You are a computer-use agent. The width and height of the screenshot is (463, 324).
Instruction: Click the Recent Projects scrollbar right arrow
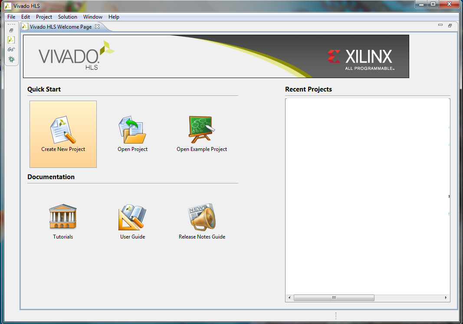point(446,298)
